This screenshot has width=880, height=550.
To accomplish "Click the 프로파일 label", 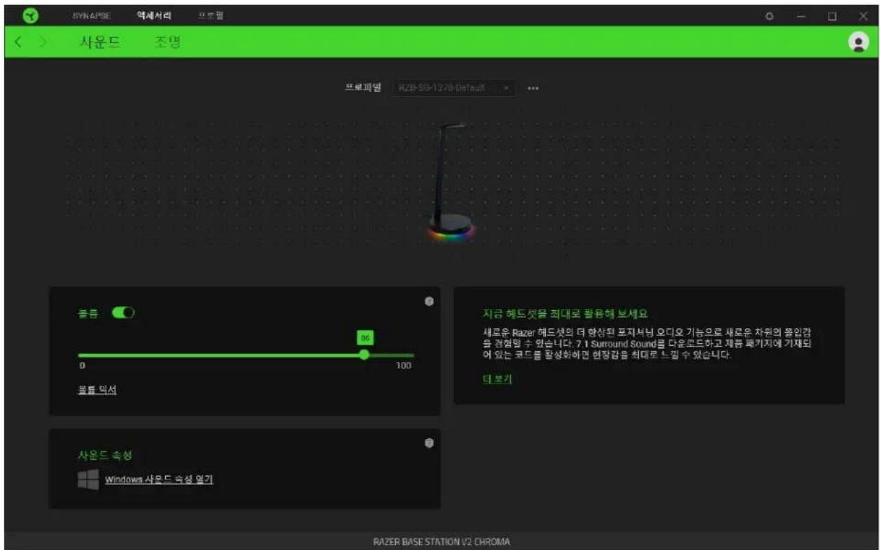I will click(362, 88).
